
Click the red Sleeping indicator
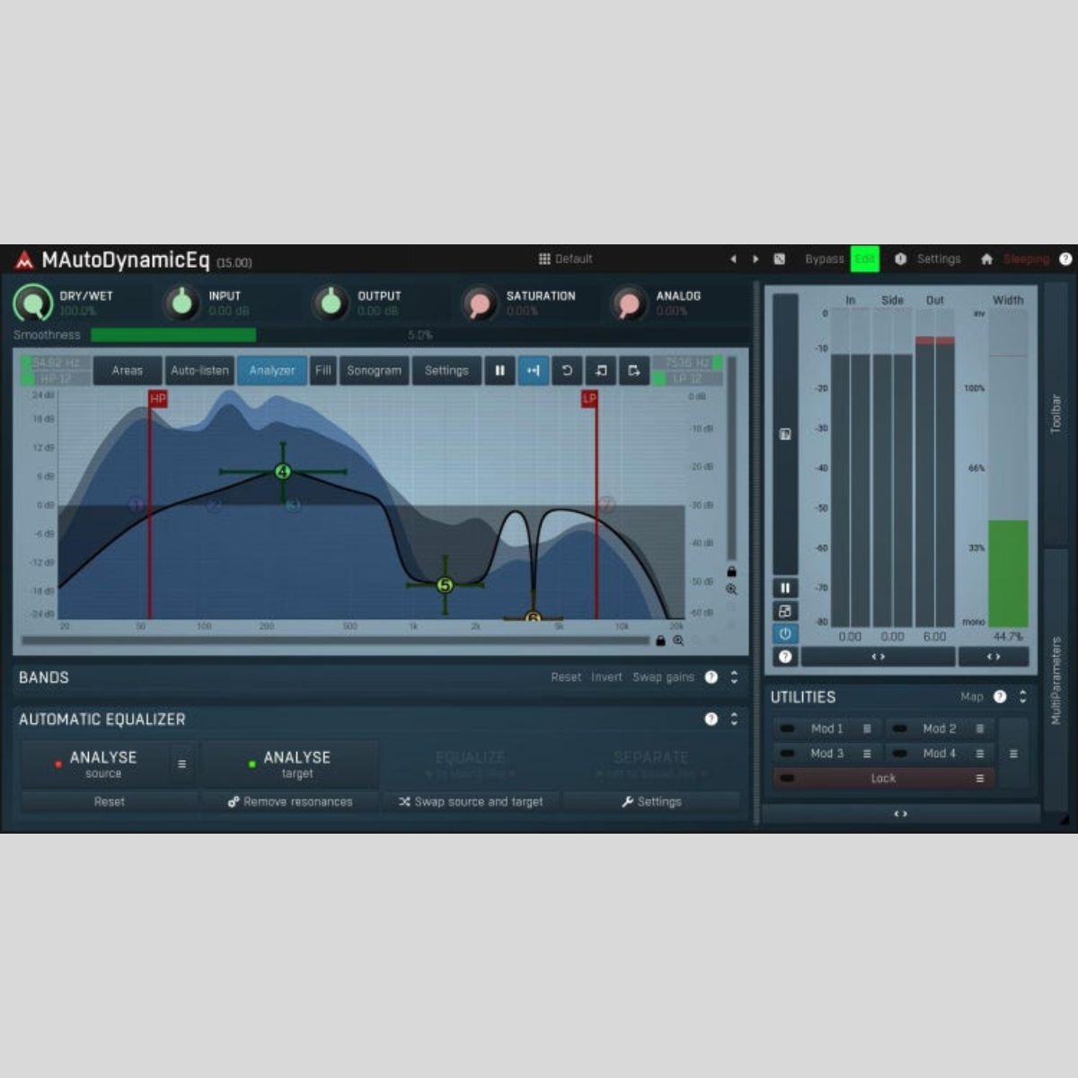pyautogui.click(x=1026, y=259)
